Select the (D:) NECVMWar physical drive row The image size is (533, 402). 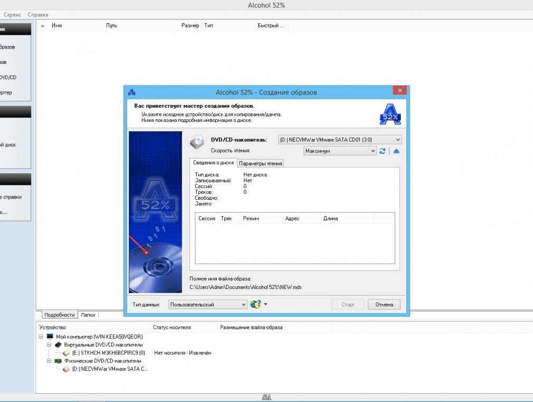[110, 369]
